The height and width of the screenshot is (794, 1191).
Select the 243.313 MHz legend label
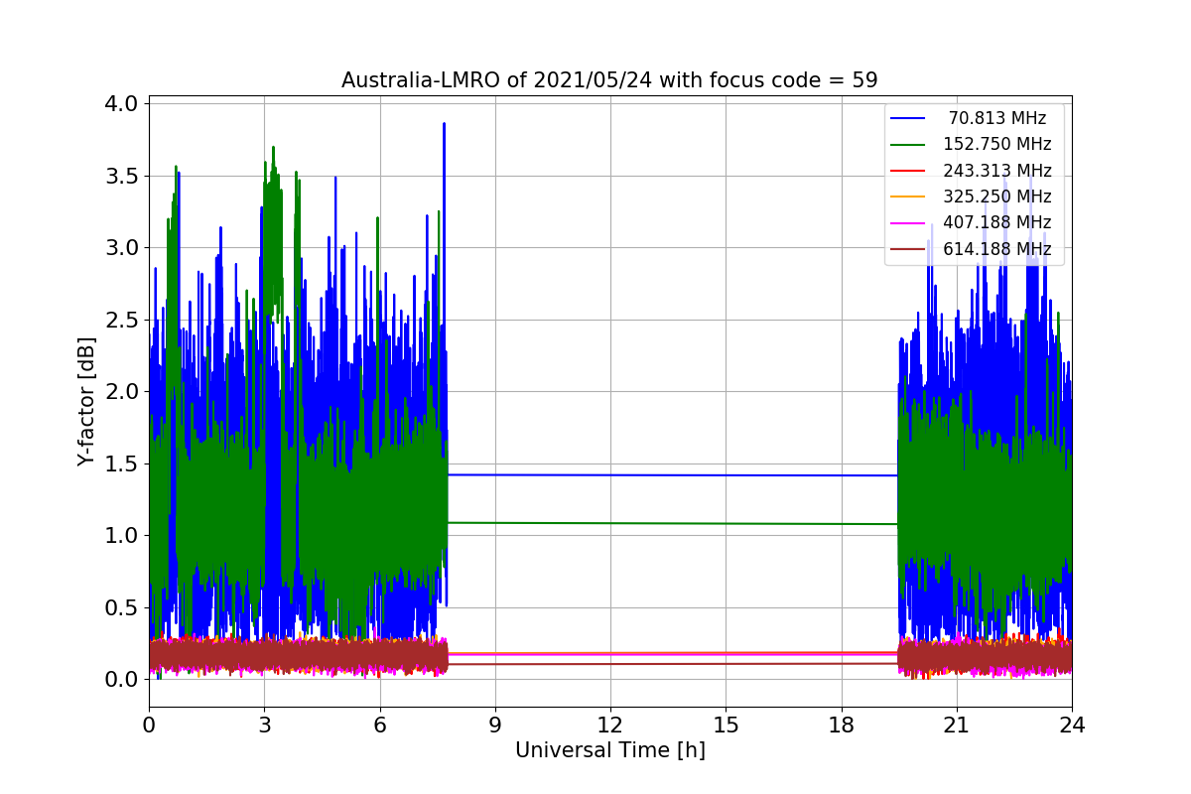[x=997, y=171]
